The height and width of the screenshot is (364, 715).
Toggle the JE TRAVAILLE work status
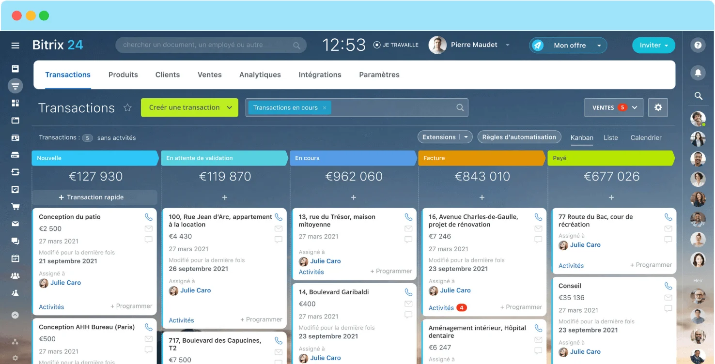coord(396,45)
